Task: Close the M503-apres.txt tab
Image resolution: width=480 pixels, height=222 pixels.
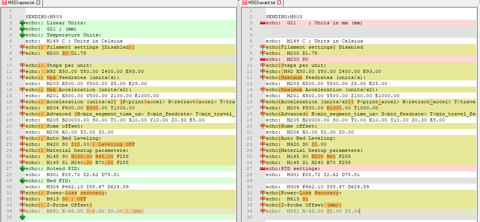Action: point(38,3)
